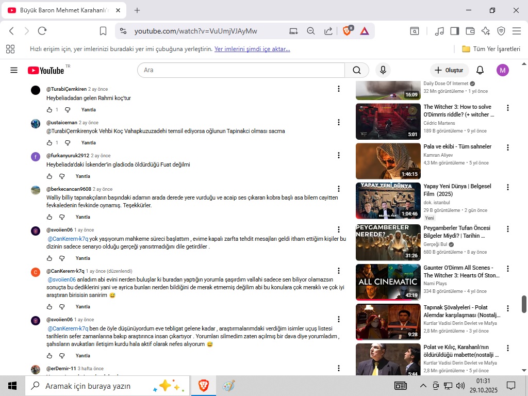Start voice search with microphone icon

383,70
